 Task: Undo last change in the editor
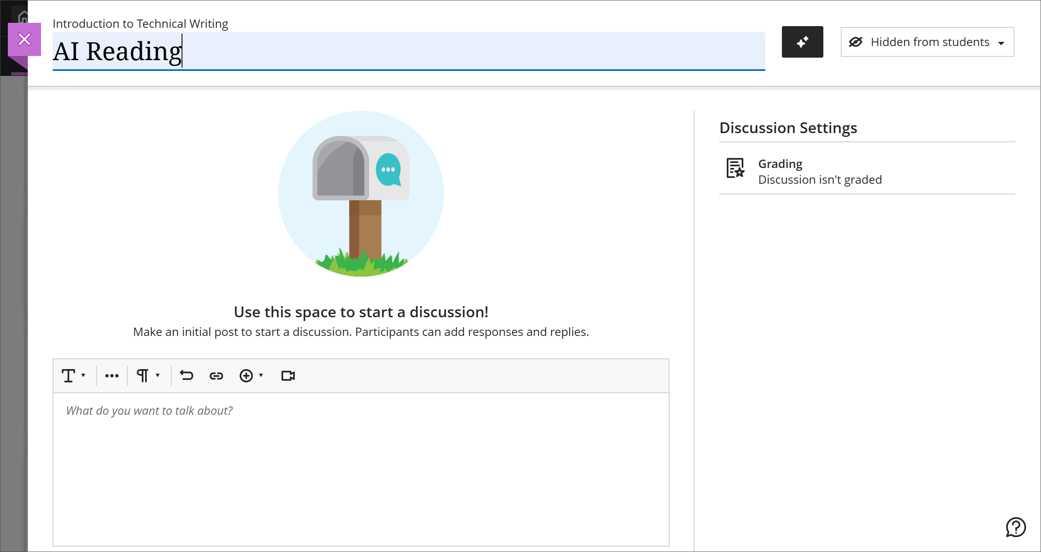(x=187, y=376)
